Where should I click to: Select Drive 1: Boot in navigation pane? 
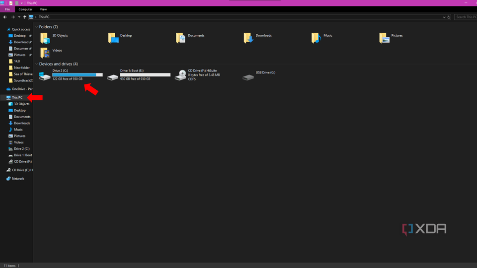23,155
